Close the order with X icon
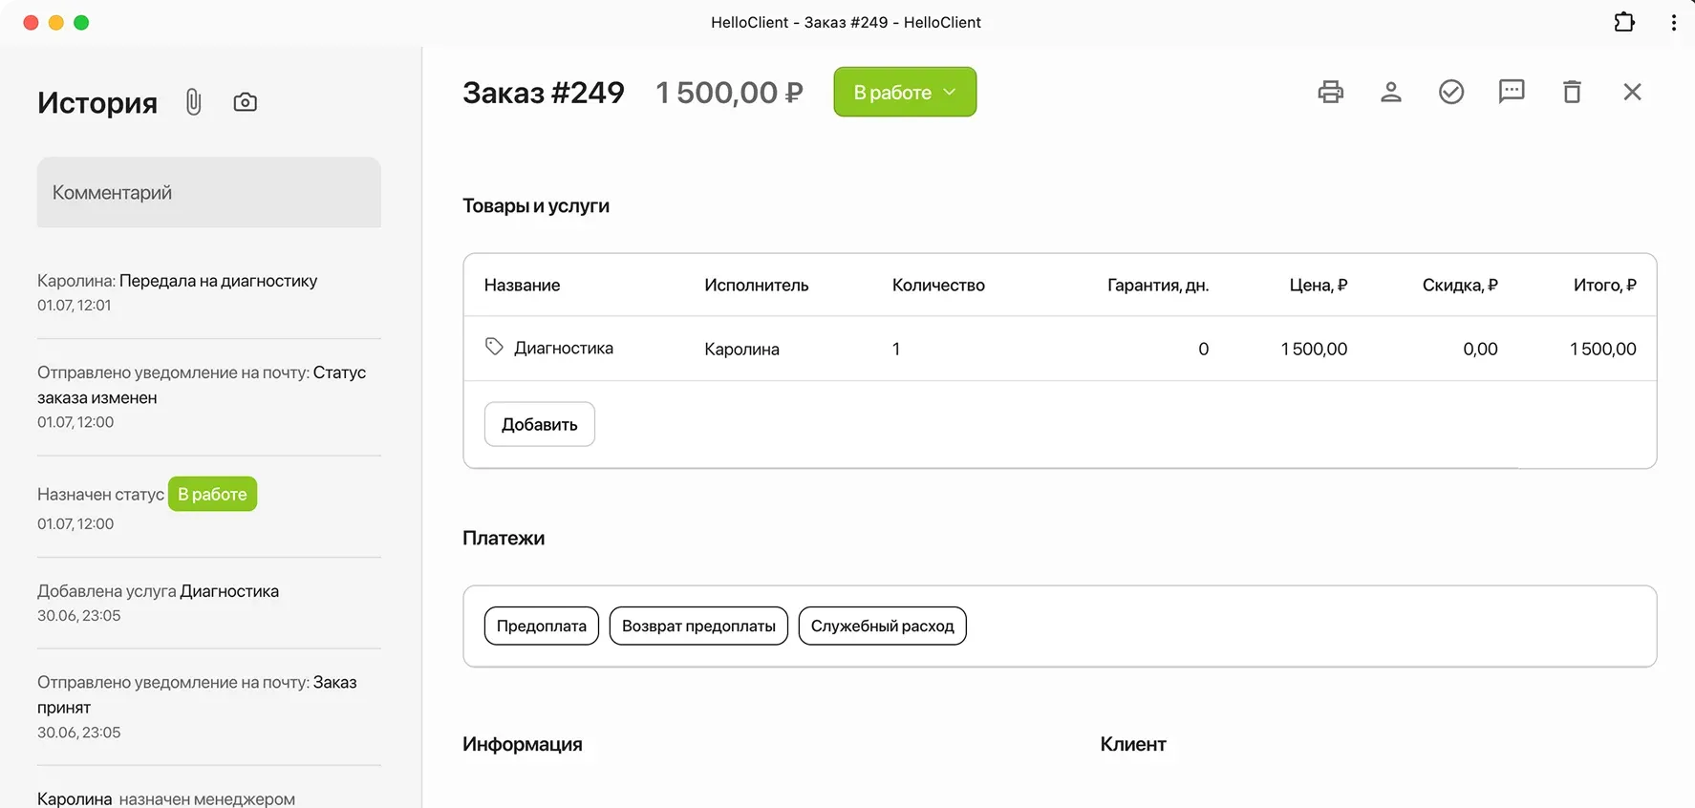 point(1632,92)
